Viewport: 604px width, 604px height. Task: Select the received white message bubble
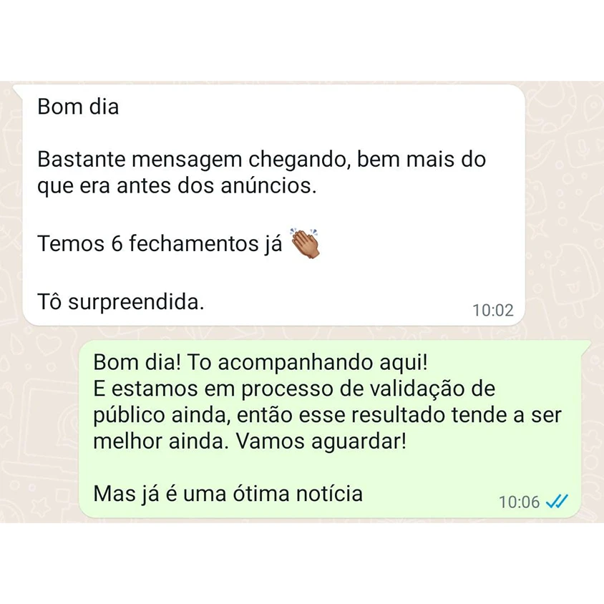coord(273,205)
